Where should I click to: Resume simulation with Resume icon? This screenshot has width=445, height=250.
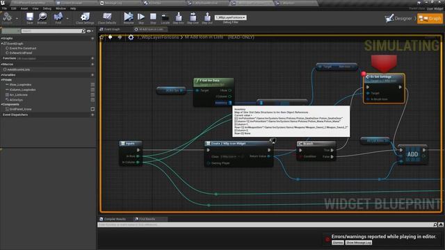point(128,18)
